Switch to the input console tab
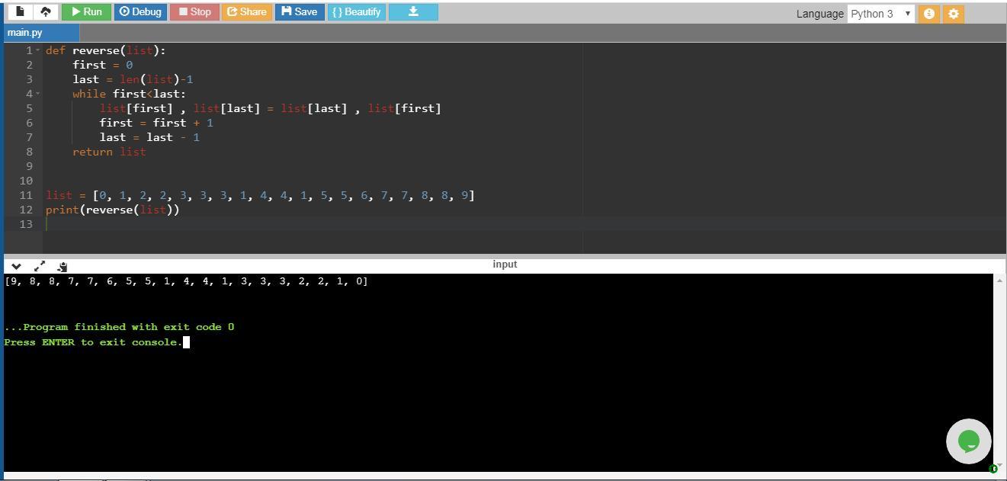 tap(505, 265)
